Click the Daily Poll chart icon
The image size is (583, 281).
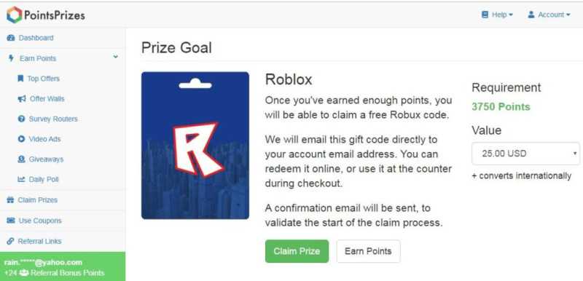point(21,179)
